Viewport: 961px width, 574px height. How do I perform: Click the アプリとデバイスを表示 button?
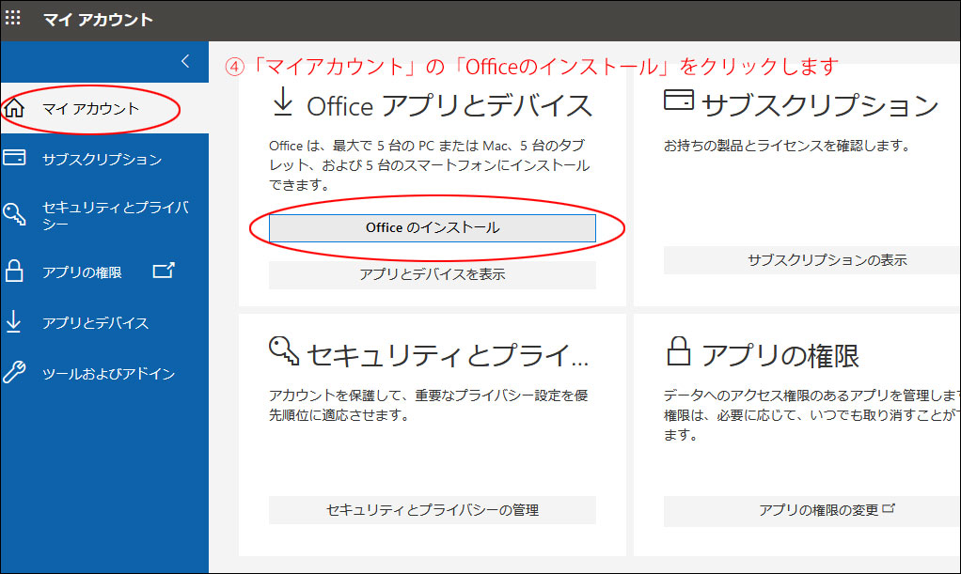pyautogui.click(x=433, y=274)
